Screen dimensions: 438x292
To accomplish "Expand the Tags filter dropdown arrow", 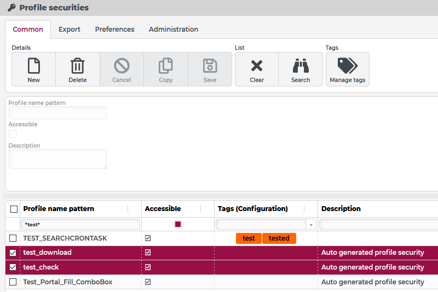I will click(x=311, y=225).
